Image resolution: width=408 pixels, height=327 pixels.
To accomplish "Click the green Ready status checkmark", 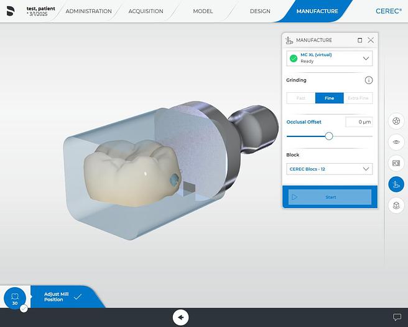I will tap(294, 59).
